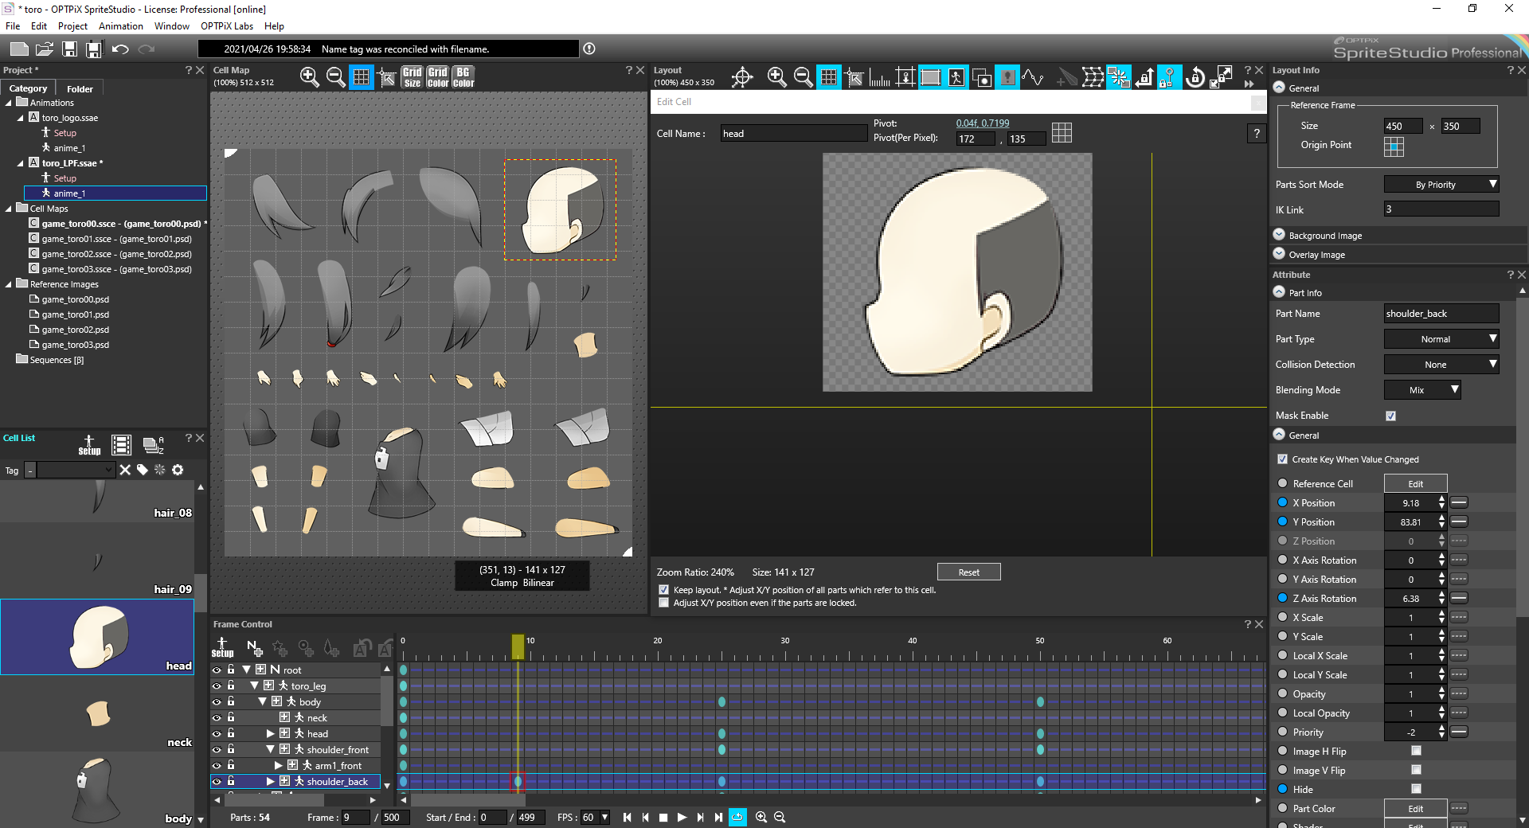Click the yellow playhead frame marker
Screen dimensions: 1529x828
pos(518,646)
